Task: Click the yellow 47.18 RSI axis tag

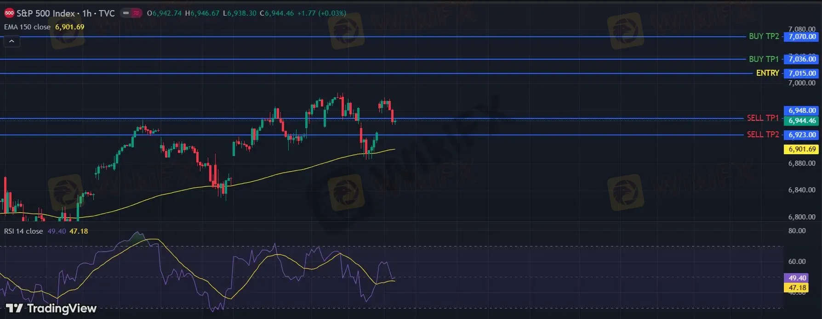Action: point(797,288)
